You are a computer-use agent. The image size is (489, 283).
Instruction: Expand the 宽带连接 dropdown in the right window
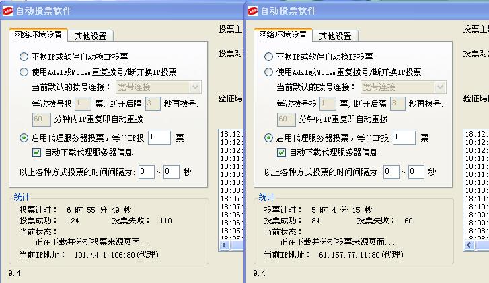[440, 87]
